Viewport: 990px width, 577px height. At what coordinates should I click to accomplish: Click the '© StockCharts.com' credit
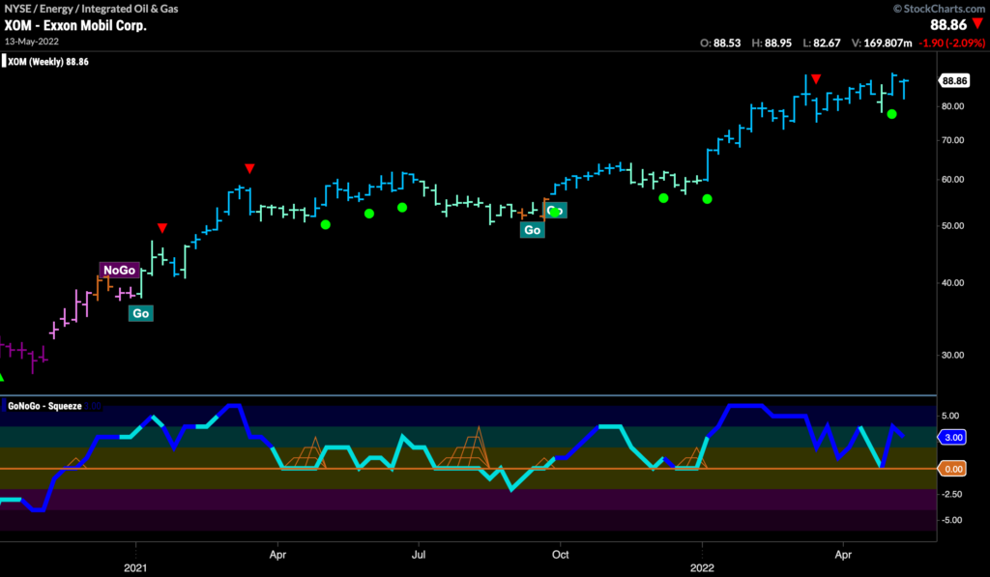pos(939,8)
